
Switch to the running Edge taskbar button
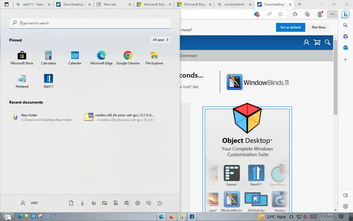161,217
